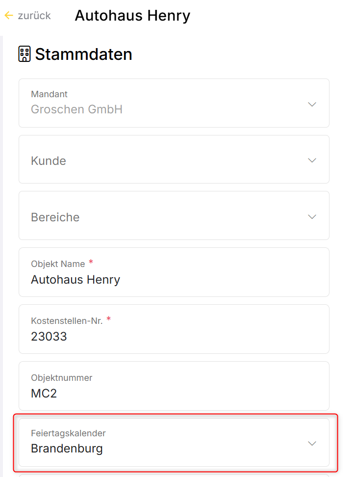Image resolution: width=354 pixels, height=477 pixels.
Task: Click the selected value Brandenburg
Action: 67,449
